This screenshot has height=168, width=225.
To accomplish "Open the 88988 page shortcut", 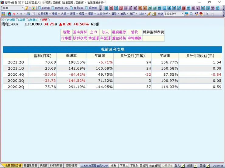I will [x=44, y=8].
